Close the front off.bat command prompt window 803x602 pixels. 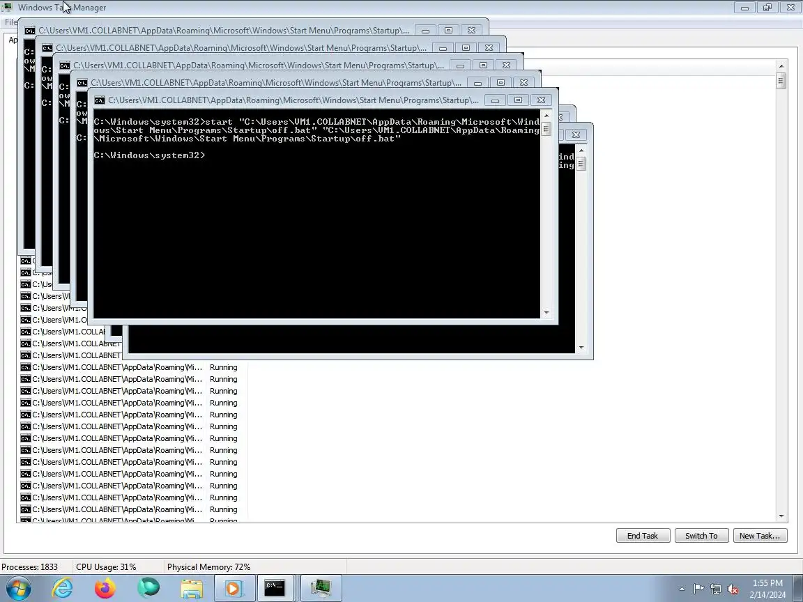tap(541, 100)
